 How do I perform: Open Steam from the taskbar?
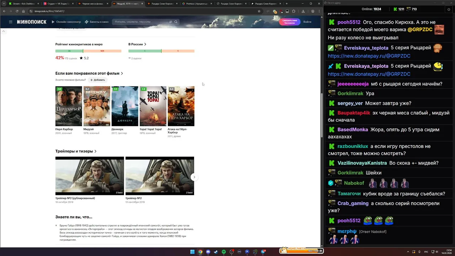pos(216,252)
